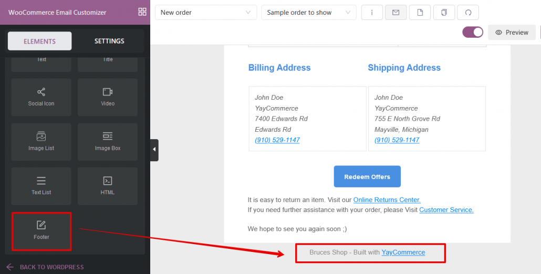Open the Online Returns Center link

[x=387, y=199]
